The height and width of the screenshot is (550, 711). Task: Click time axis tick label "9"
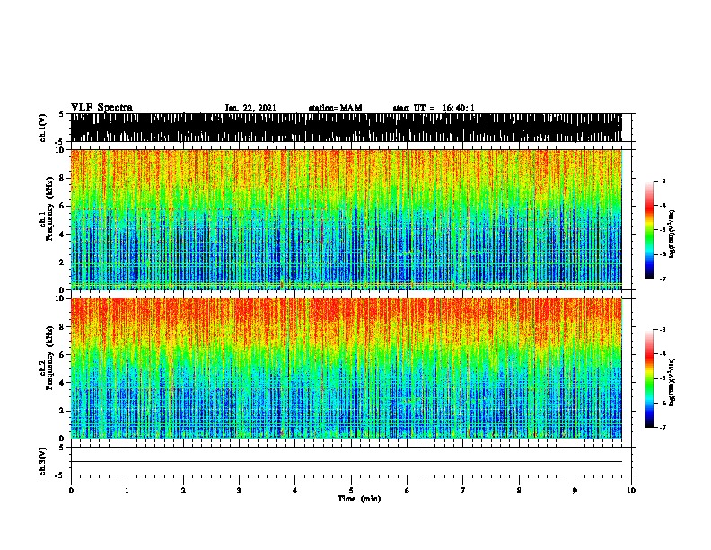point(575,491)
